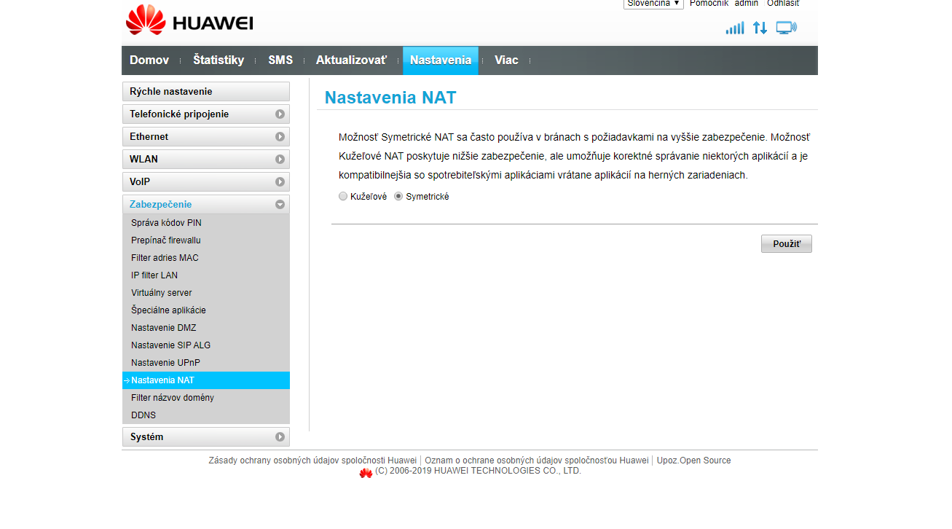Image resolution: width=952 pixels, height=529 pixels.
Task: Select the Kužeľové NAT radio option
Action: pyautogui.click(x=344, y=197)
